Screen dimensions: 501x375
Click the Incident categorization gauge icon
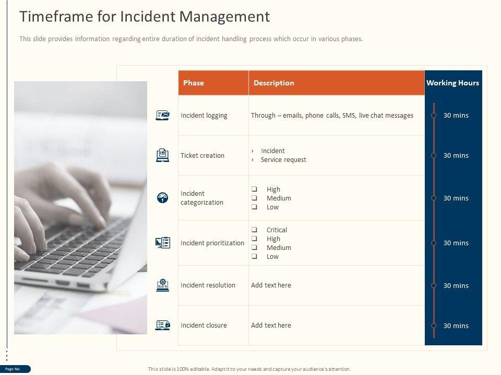[x=163, y=198]
